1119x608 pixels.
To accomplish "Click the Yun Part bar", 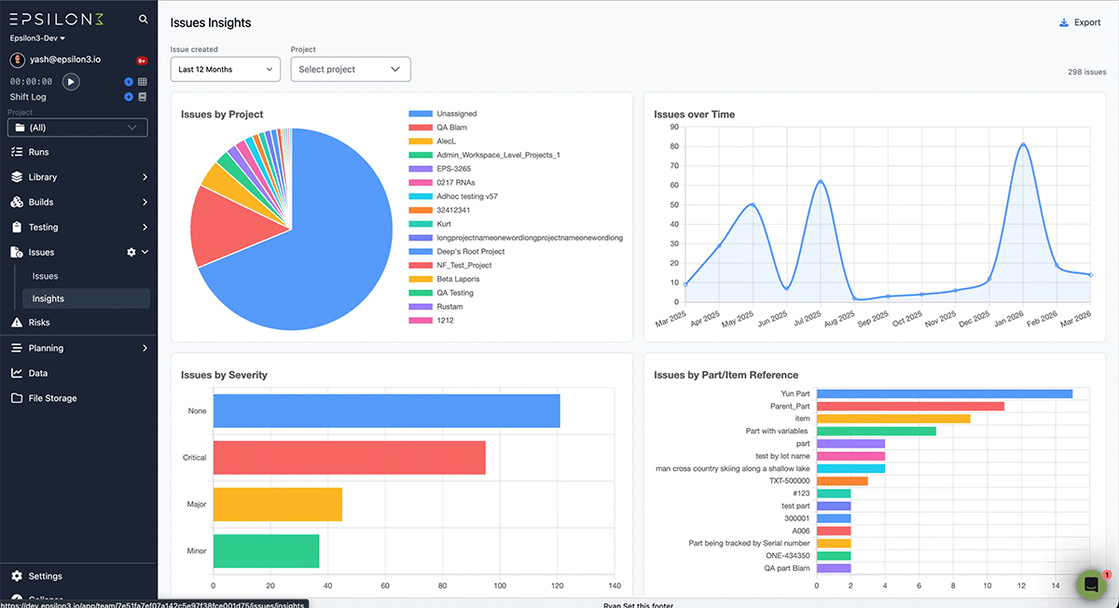I will click(x=945, y=394).
